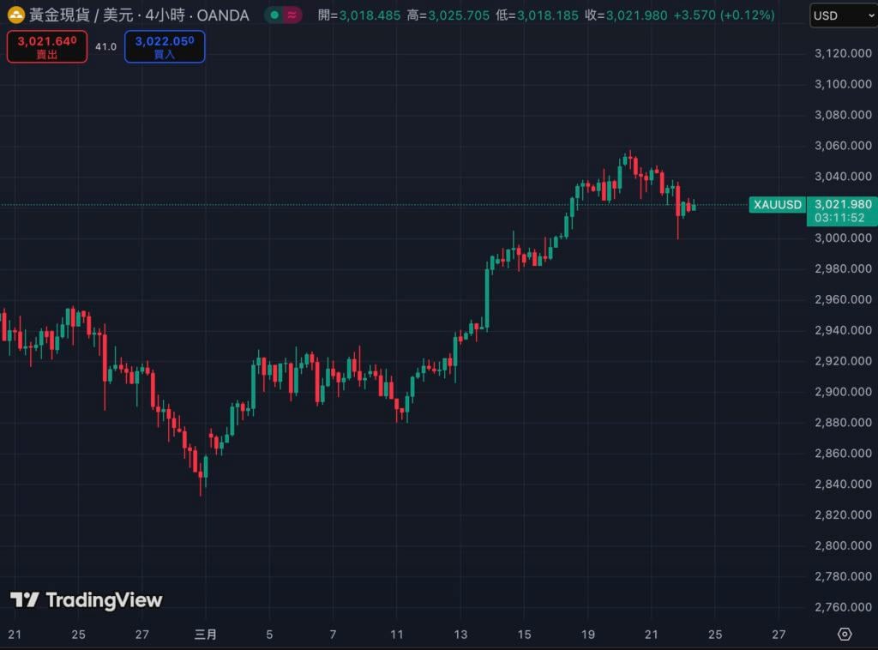Open the USD currency dropdown
This screenshot has width=878, height=650.
click(843, 15)
